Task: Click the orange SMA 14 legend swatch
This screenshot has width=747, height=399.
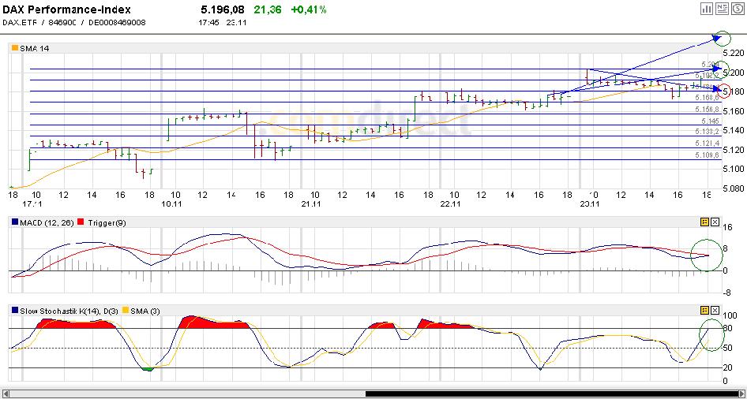Action: pyautogui.click(x=14, y=48)
